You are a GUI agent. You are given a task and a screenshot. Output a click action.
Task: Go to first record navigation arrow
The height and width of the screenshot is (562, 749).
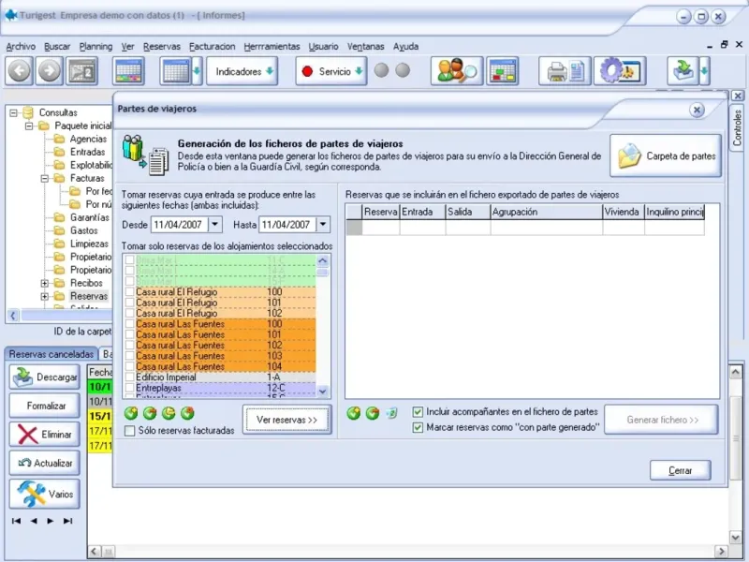click(16, 521)
